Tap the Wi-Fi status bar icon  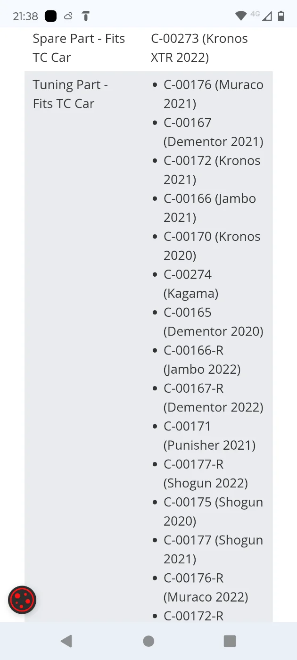click(x=241, y=16)
